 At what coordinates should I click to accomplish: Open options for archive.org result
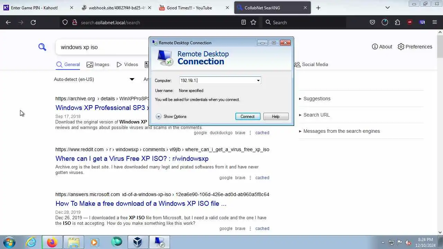(250, 133)
